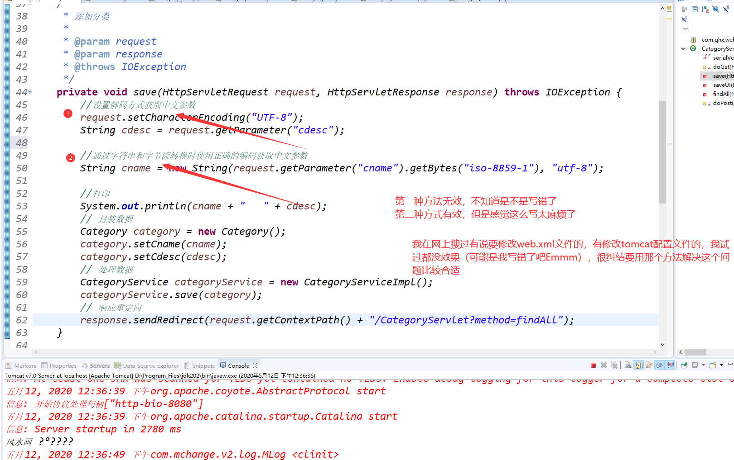Click line number 62 in the gutter

(22, 320)
